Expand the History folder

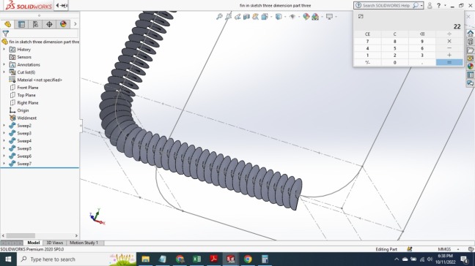(4, 49)
